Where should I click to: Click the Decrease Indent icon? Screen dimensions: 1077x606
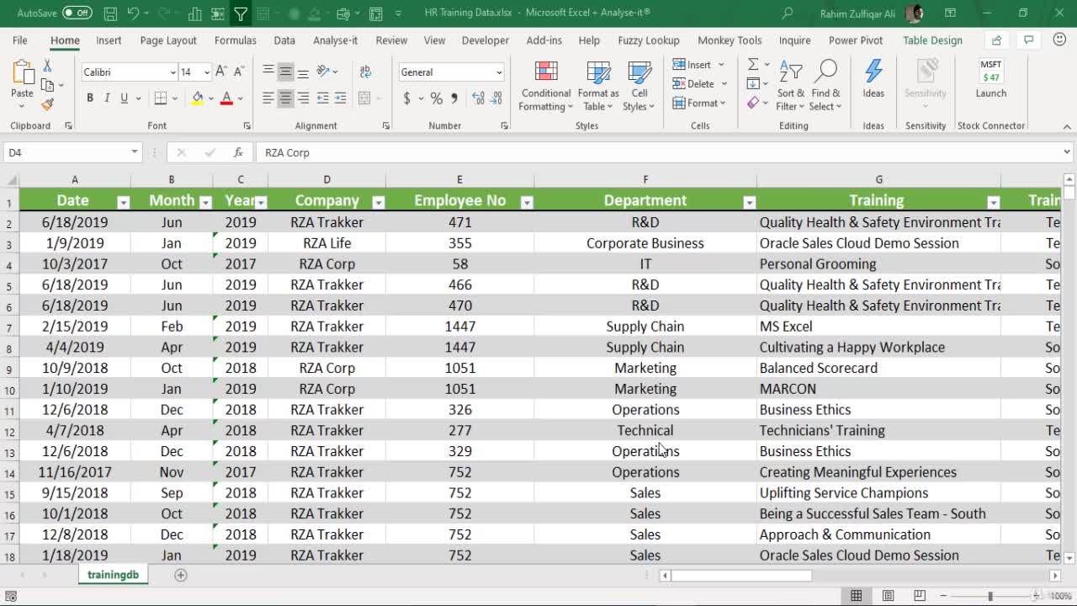(323, 98)
